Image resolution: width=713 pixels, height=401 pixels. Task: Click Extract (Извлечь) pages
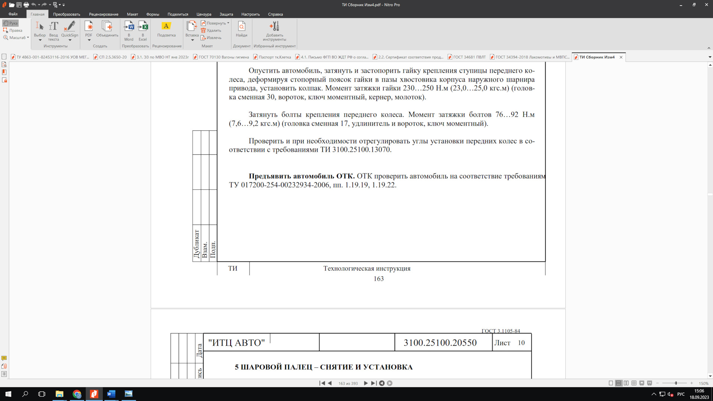(211, 38)
